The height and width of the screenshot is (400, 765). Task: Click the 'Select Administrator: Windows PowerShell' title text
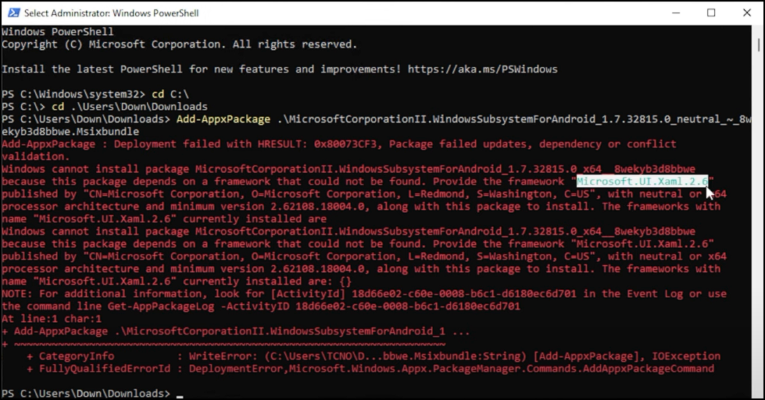(111, 13)
